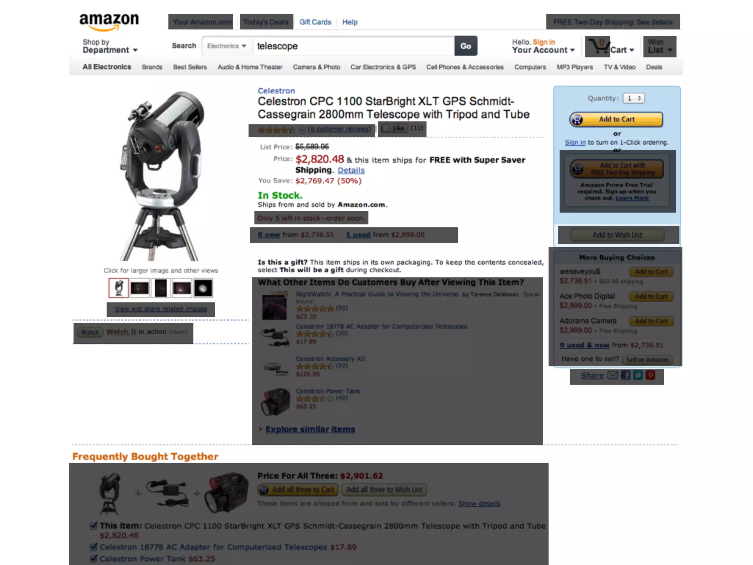Click the Watch video button

(x=90, y=332)
